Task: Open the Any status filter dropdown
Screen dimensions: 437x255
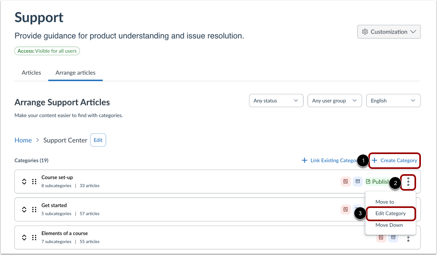Action: click(276, 101)
